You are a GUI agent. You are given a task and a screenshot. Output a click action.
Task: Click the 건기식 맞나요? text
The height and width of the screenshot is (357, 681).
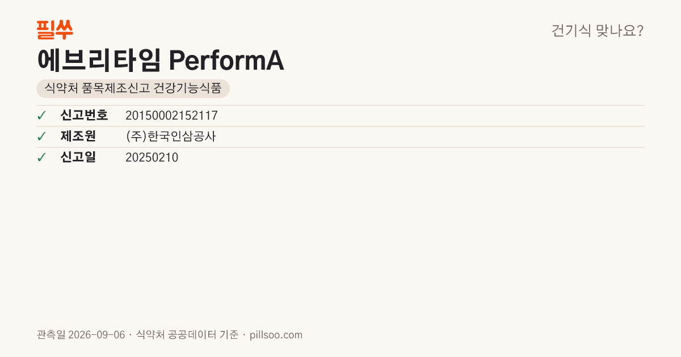(x=598, y=31)
